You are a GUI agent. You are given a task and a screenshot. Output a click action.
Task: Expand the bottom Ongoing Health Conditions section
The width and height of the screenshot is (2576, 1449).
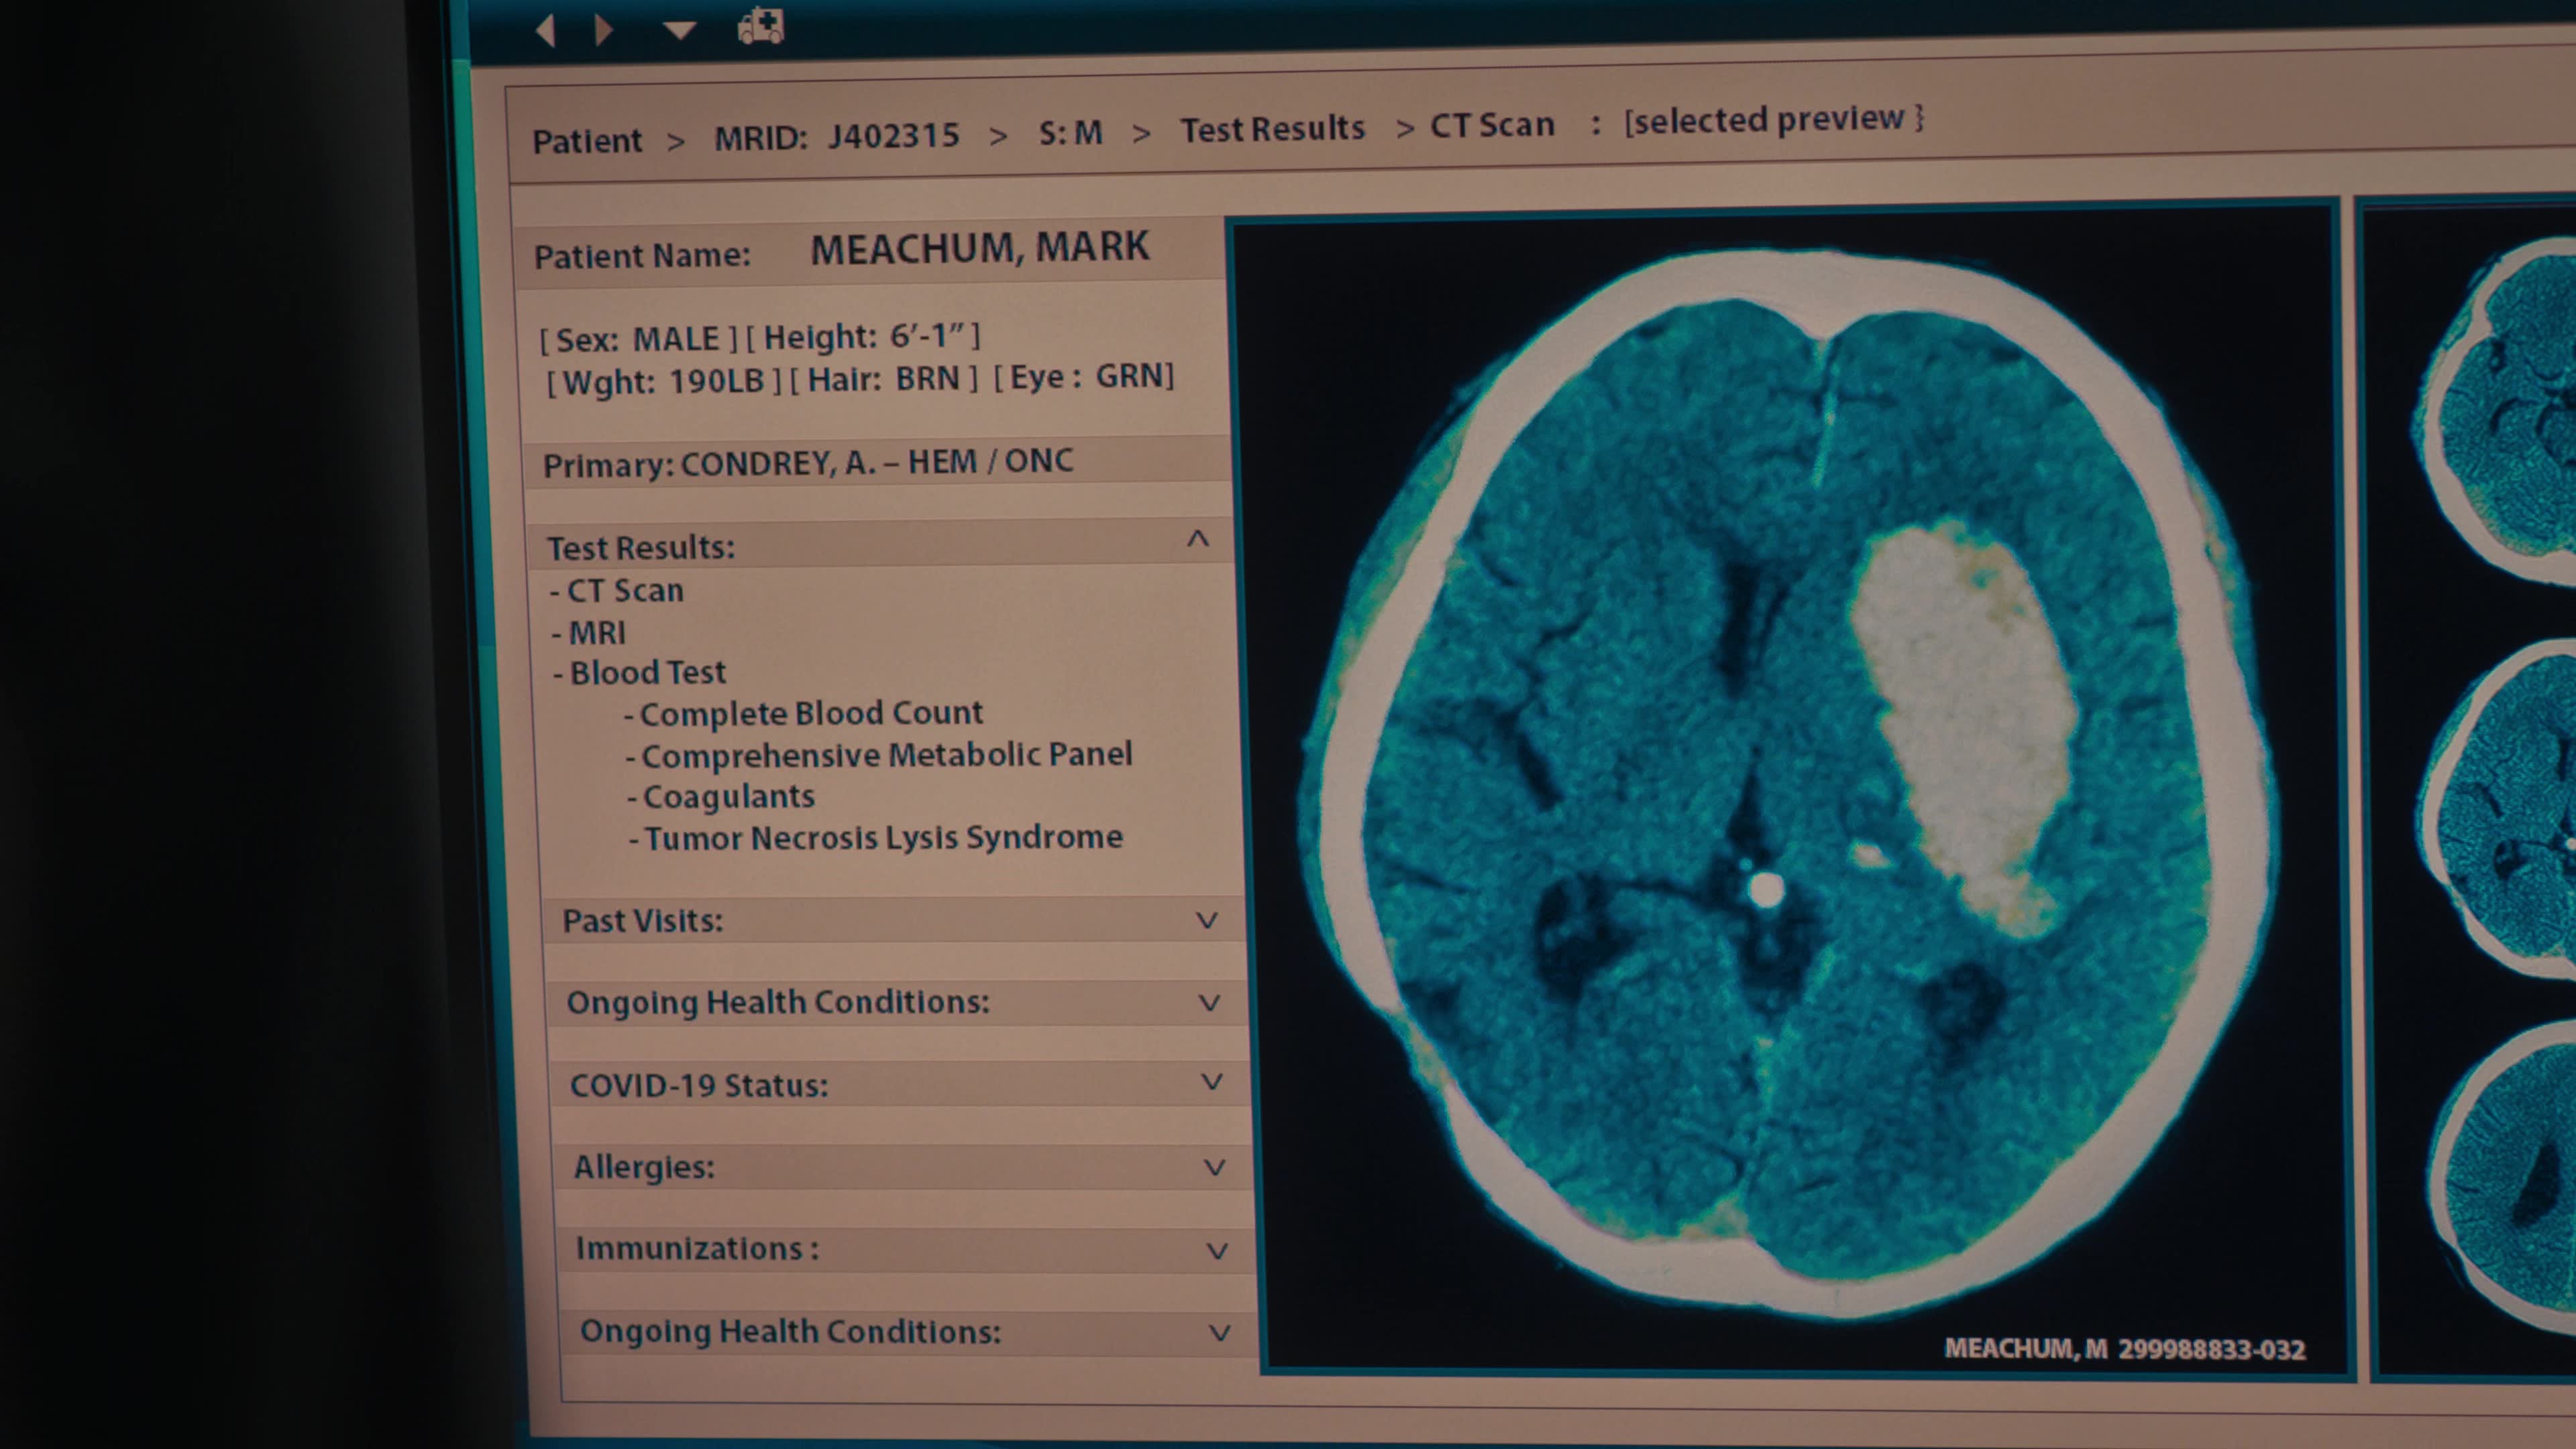tap(1219, 1332)
